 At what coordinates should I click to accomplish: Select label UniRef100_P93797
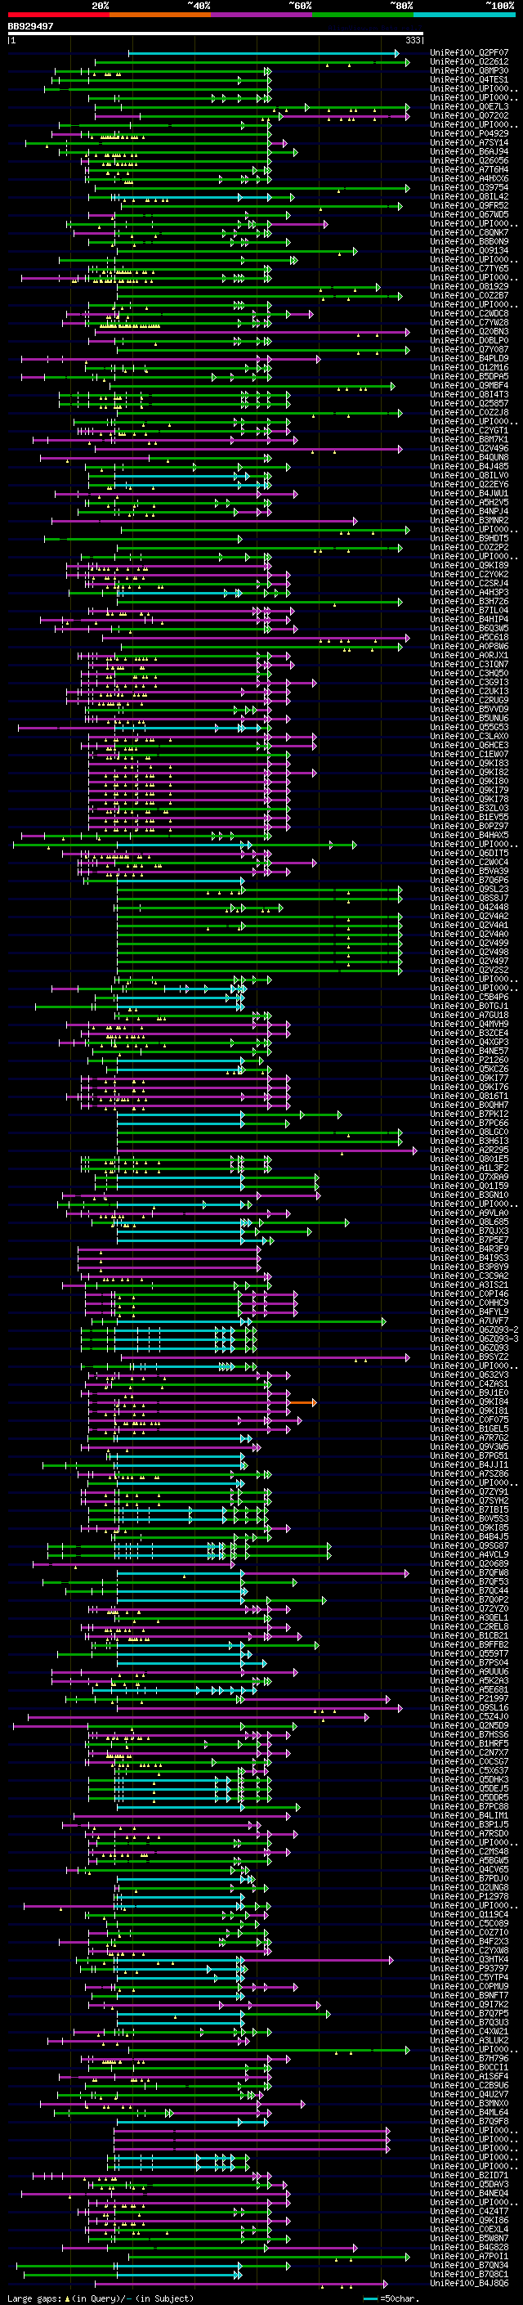pyautogui.click(x=468, y=1969)
